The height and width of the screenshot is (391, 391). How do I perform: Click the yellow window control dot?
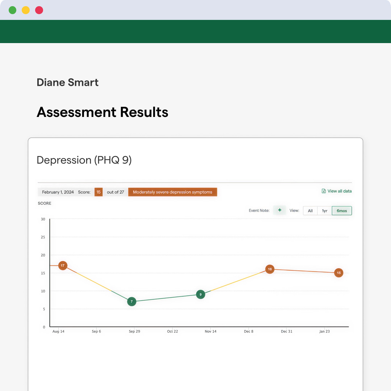(x=26, y=10)
